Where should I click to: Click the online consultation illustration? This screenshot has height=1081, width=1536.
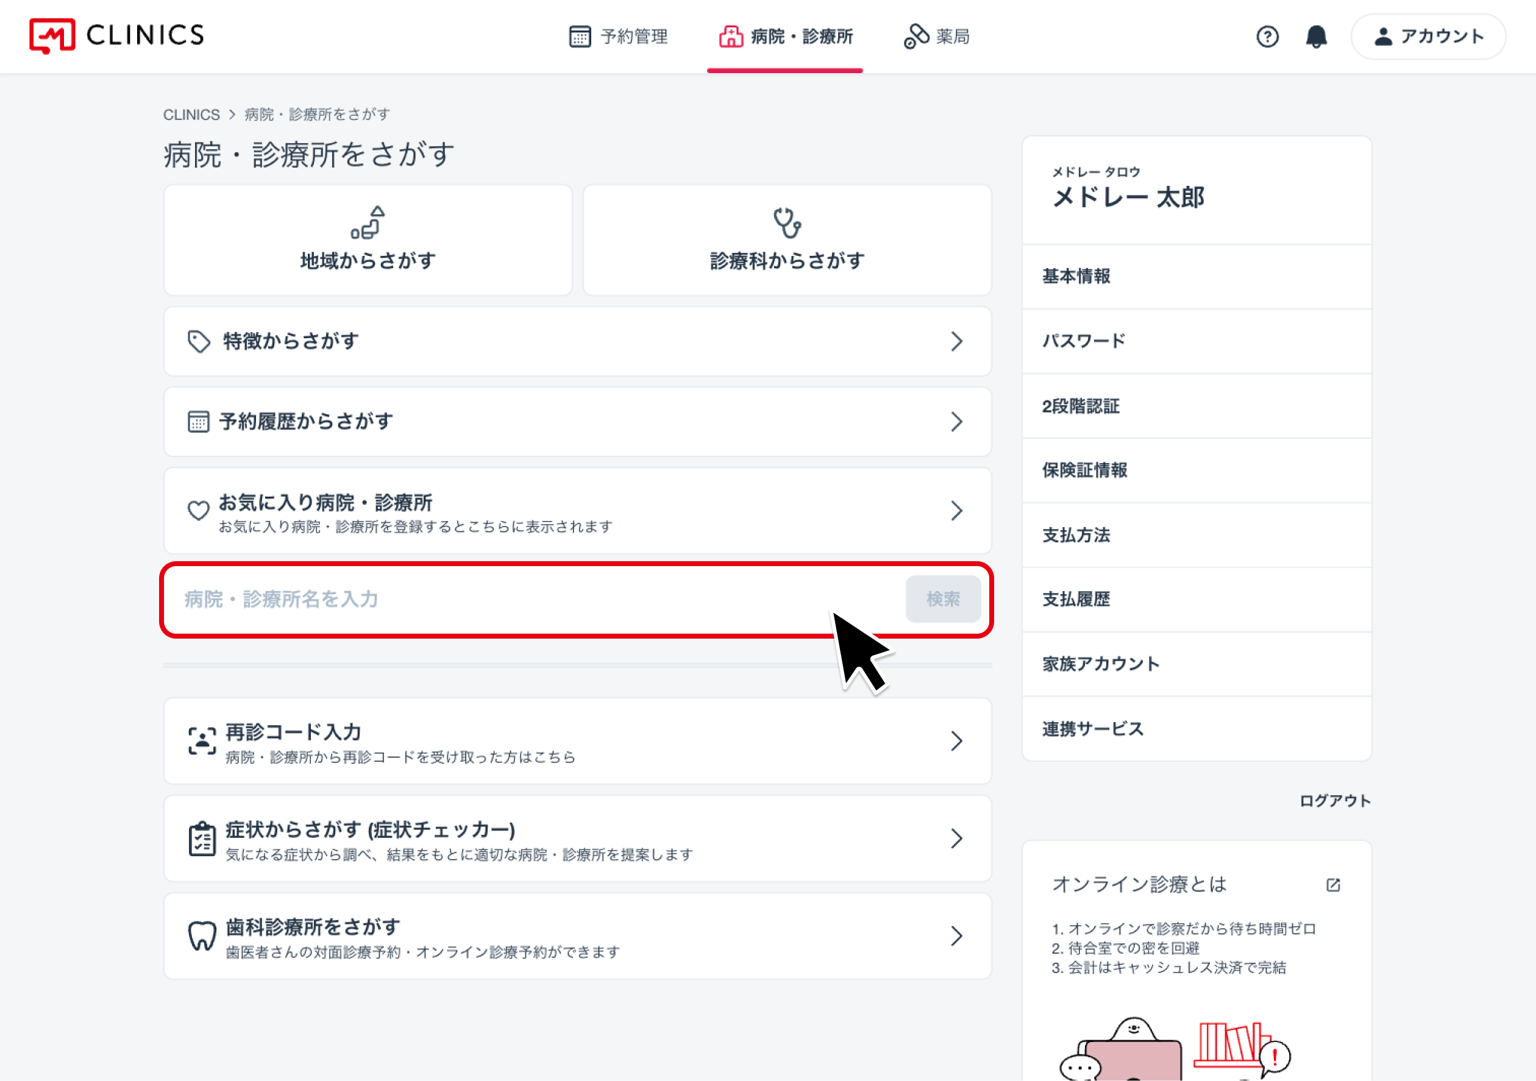[1175, 1047]
